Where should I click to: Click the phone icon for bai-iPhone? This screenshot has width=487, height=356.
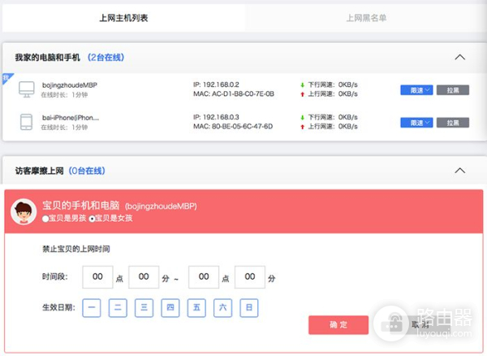tap(27, 122)
